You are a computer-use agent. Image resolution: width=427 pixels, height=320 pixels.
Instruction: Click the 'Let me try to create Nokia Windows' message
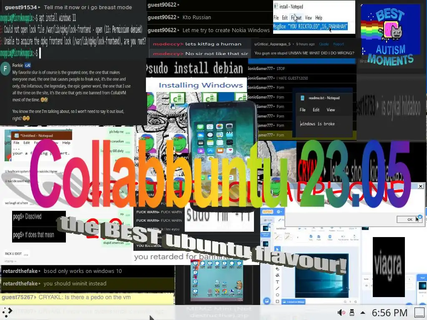226,30
